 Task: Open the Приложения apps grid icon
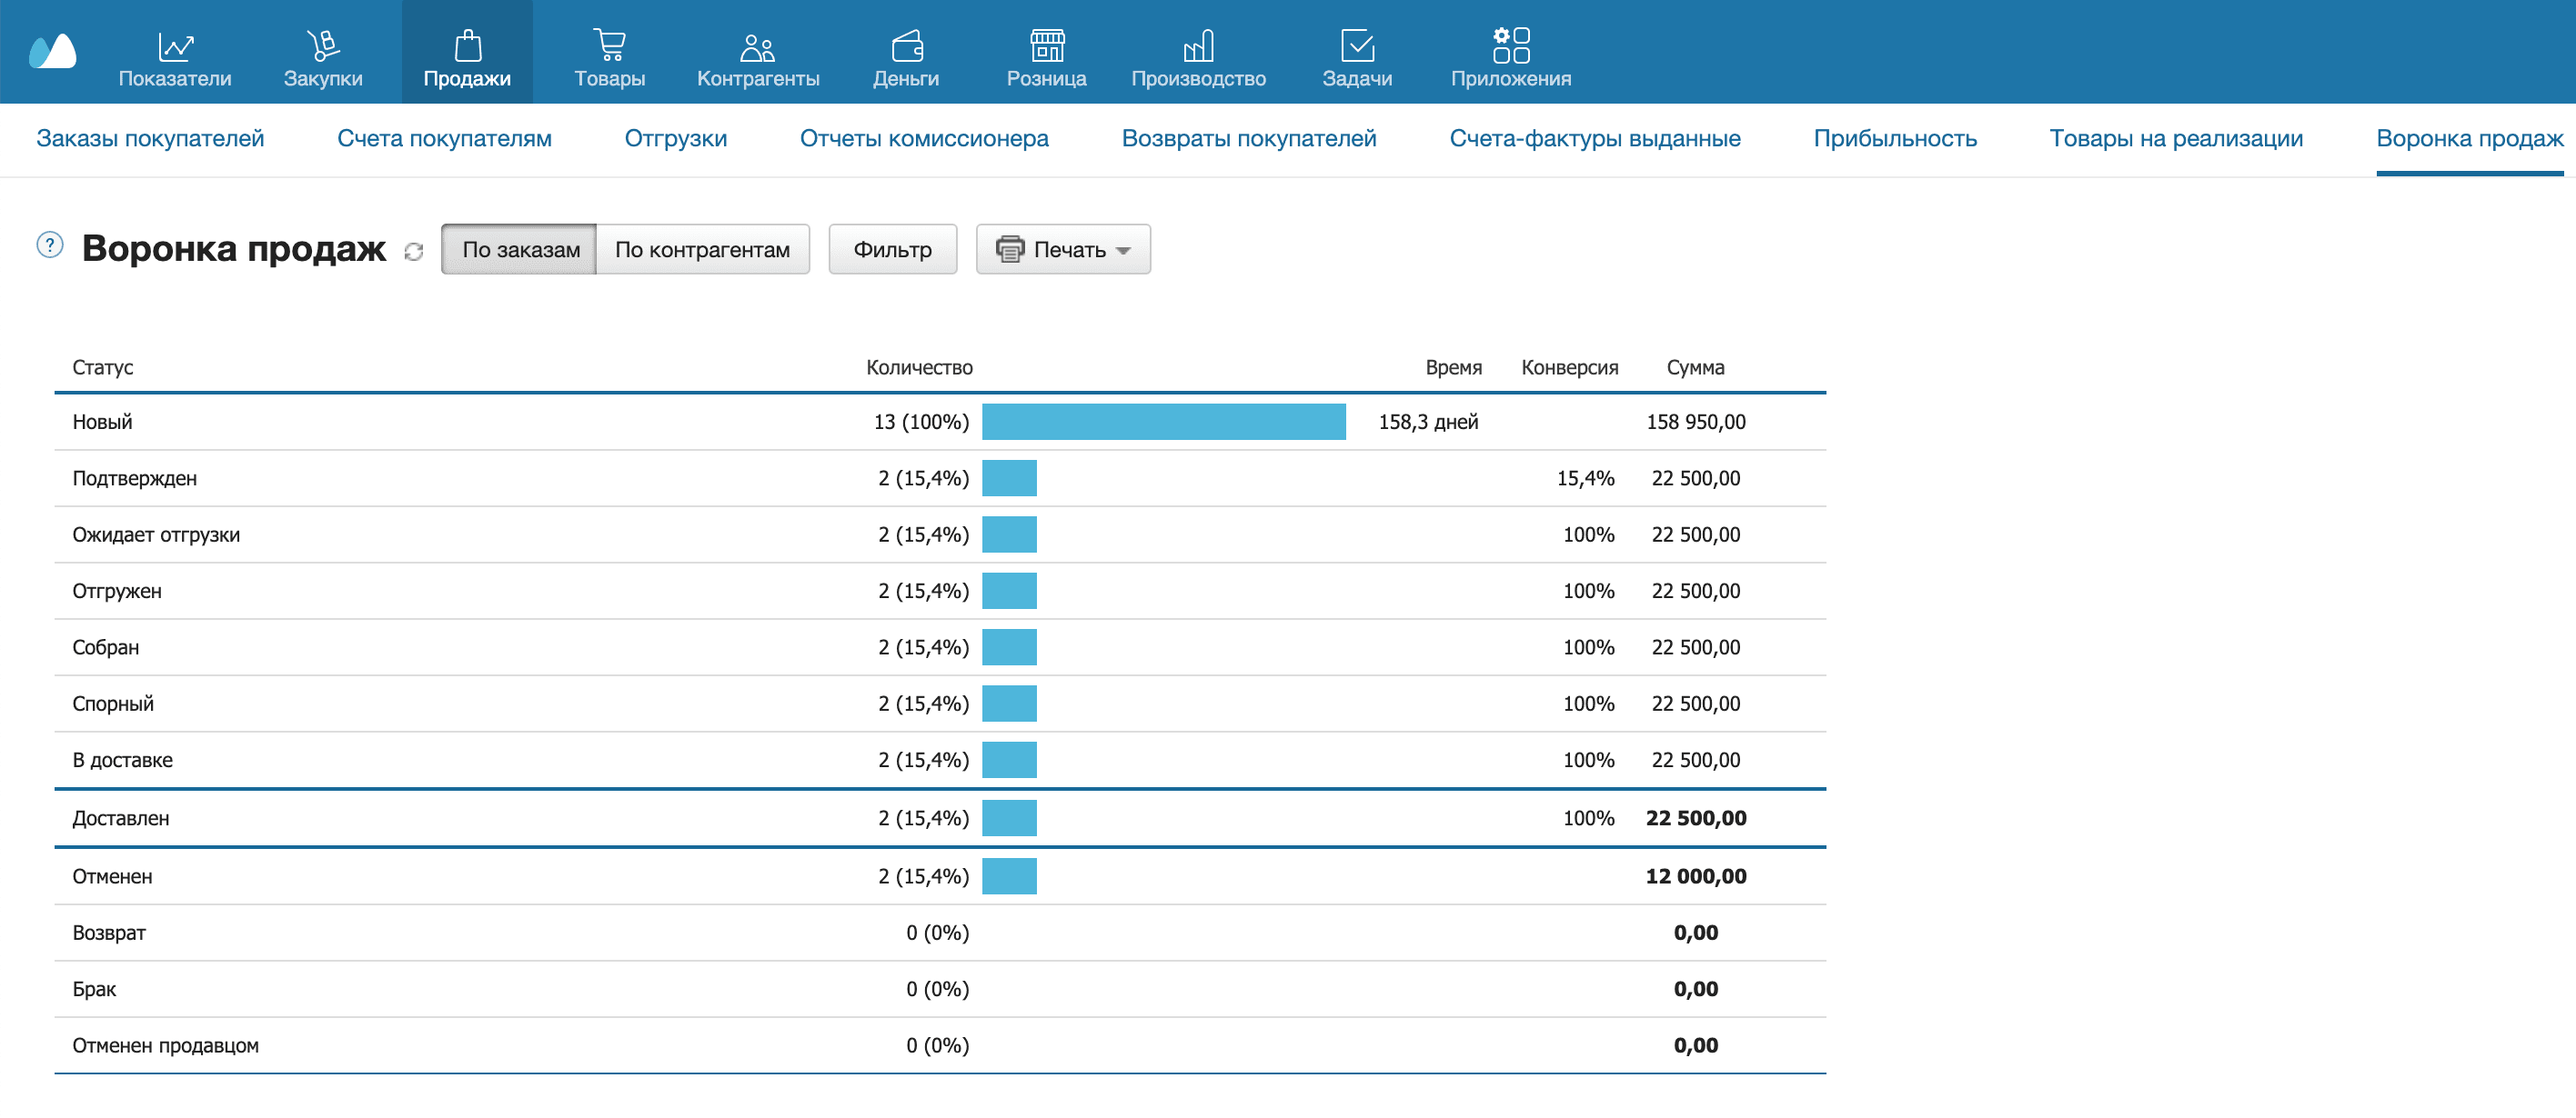[1510, 46]
